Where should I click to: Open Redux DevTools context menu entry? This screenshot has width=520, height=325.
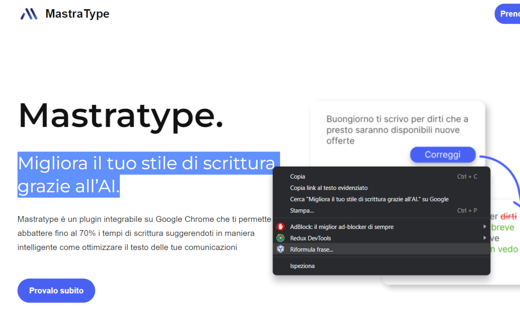click(381, 238)
